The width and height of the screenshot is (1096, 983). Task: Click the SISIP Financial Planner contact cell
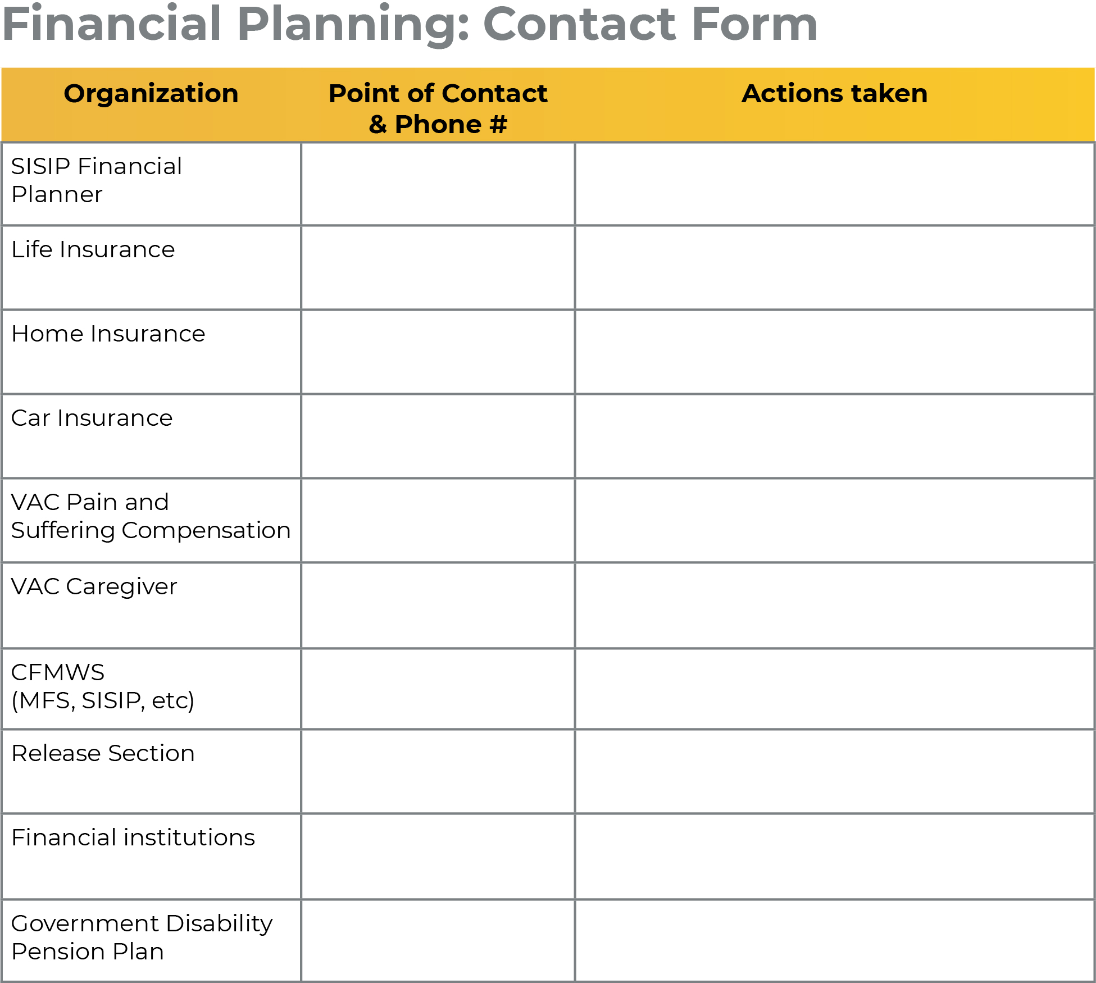[438, 184]
